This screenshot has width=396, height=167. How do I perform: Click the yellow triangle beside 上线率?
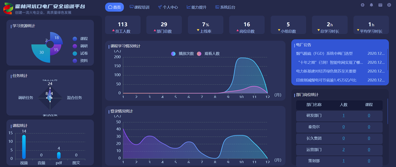(198, 31)
